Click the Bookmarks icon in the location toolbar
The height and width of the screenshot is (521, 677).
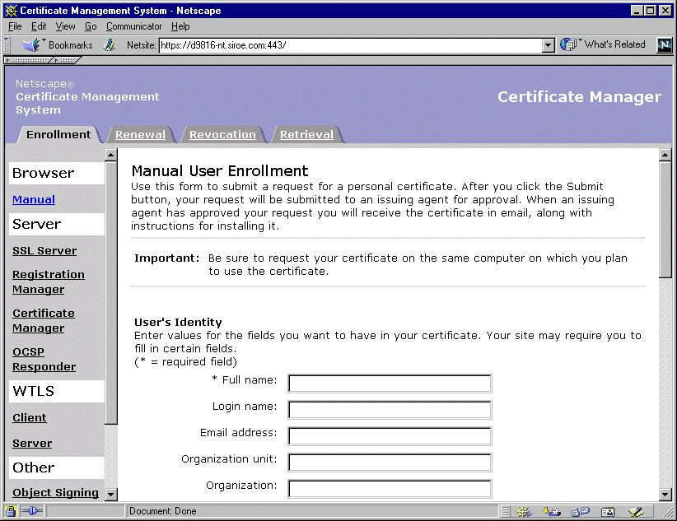31,45
